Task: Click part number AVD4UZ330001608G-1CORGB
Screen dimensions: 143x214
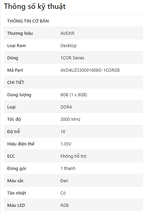Action: click(90, 70)
